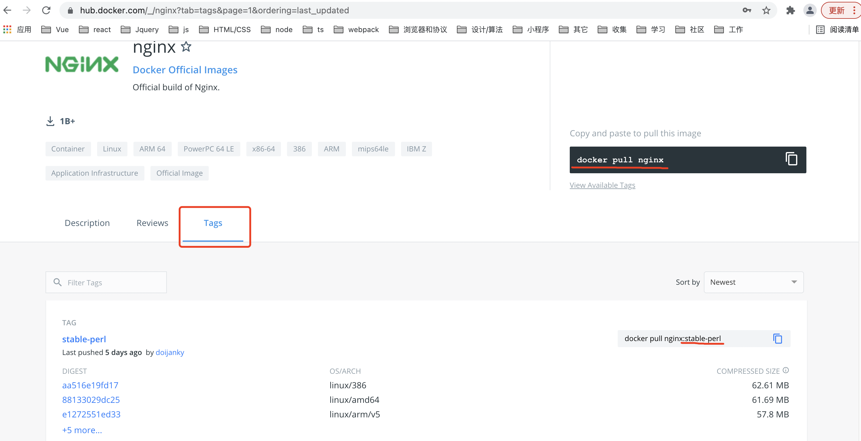Select the Description tab
The image size is (861, 441).
(86, 222)
